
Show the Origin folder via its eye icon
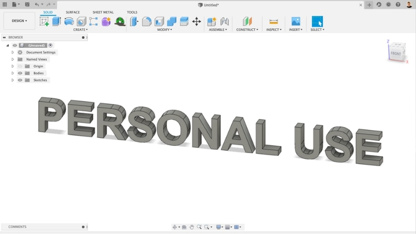(x=20, y=66)
